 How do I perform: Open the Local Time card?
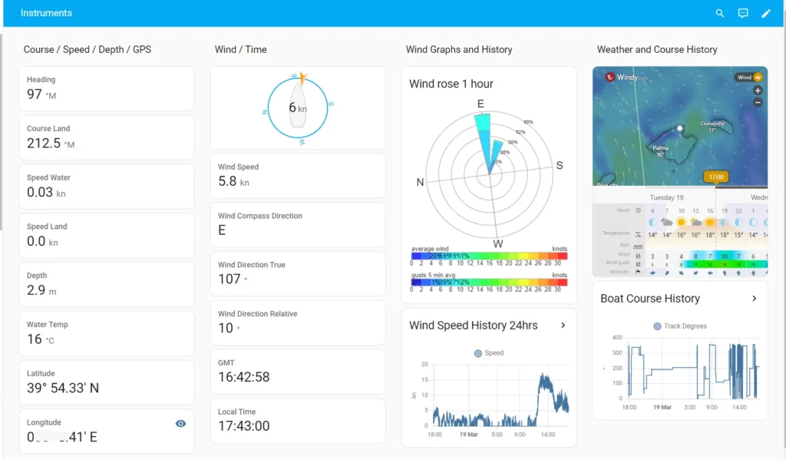298,420
